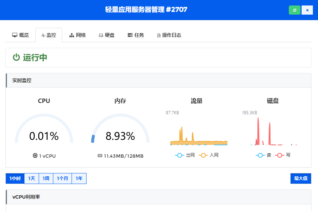
Task: Click the CPU gauge title
Action: pos(44,101)
